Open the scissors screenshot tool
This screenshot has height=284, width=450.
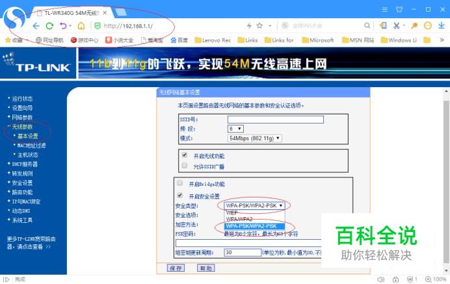[397, 26]
